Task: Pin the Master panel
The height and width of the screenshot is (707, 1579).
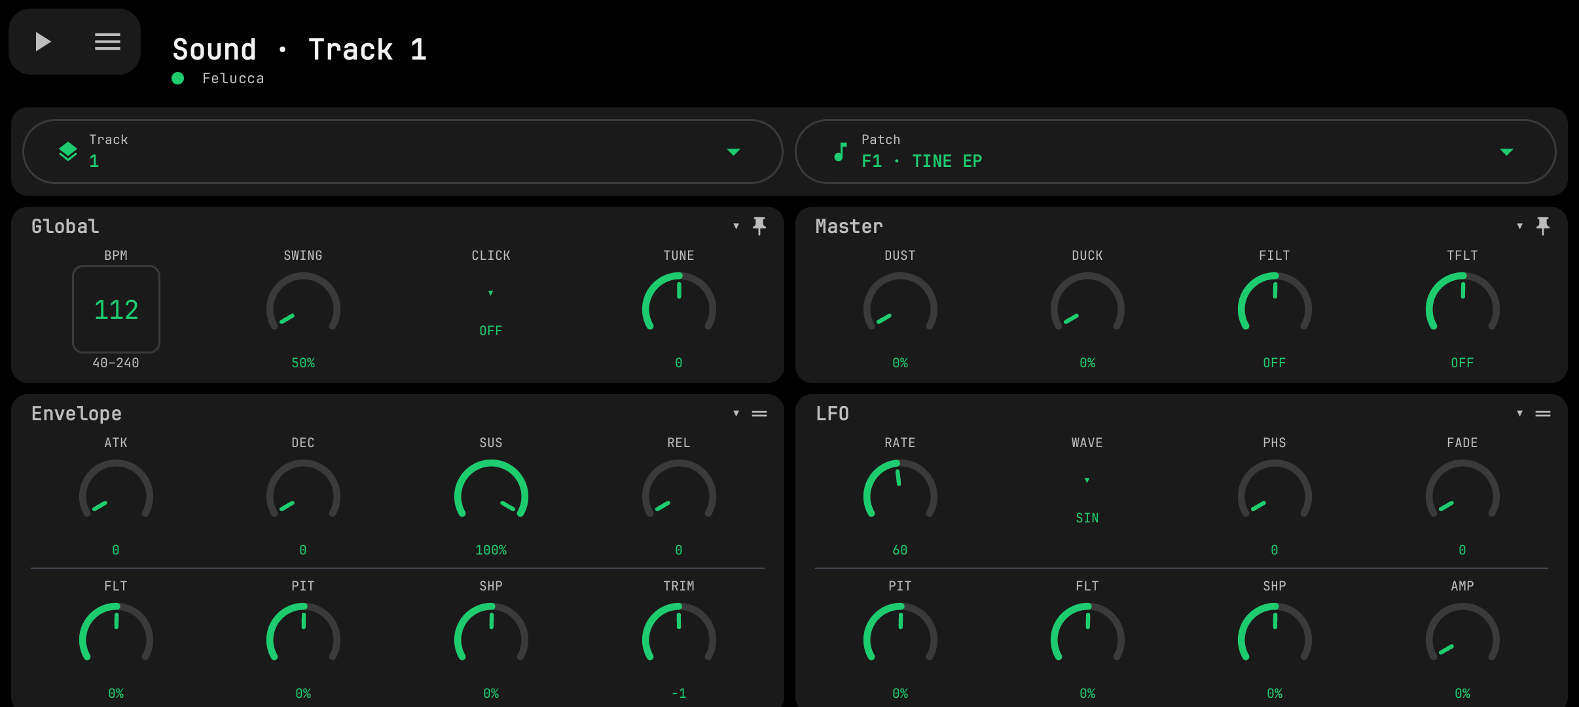Action: click(1543, 226)
